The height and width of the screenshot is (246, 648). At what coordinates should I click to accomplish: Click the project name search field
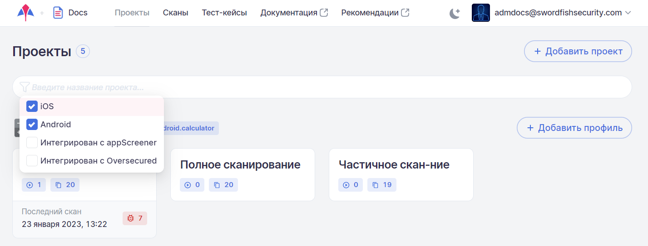[318, 87]
